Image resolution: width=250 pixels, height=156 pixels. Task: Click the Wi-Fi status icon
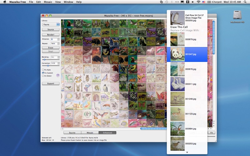198,2
